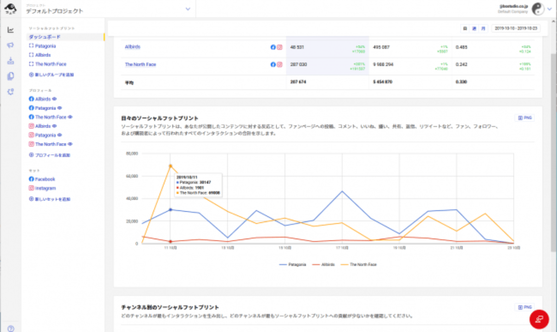The height and width of the screenshot is (332, 557).
Task: Switch to the 月 (month) granularity tab
Action: 483,28
